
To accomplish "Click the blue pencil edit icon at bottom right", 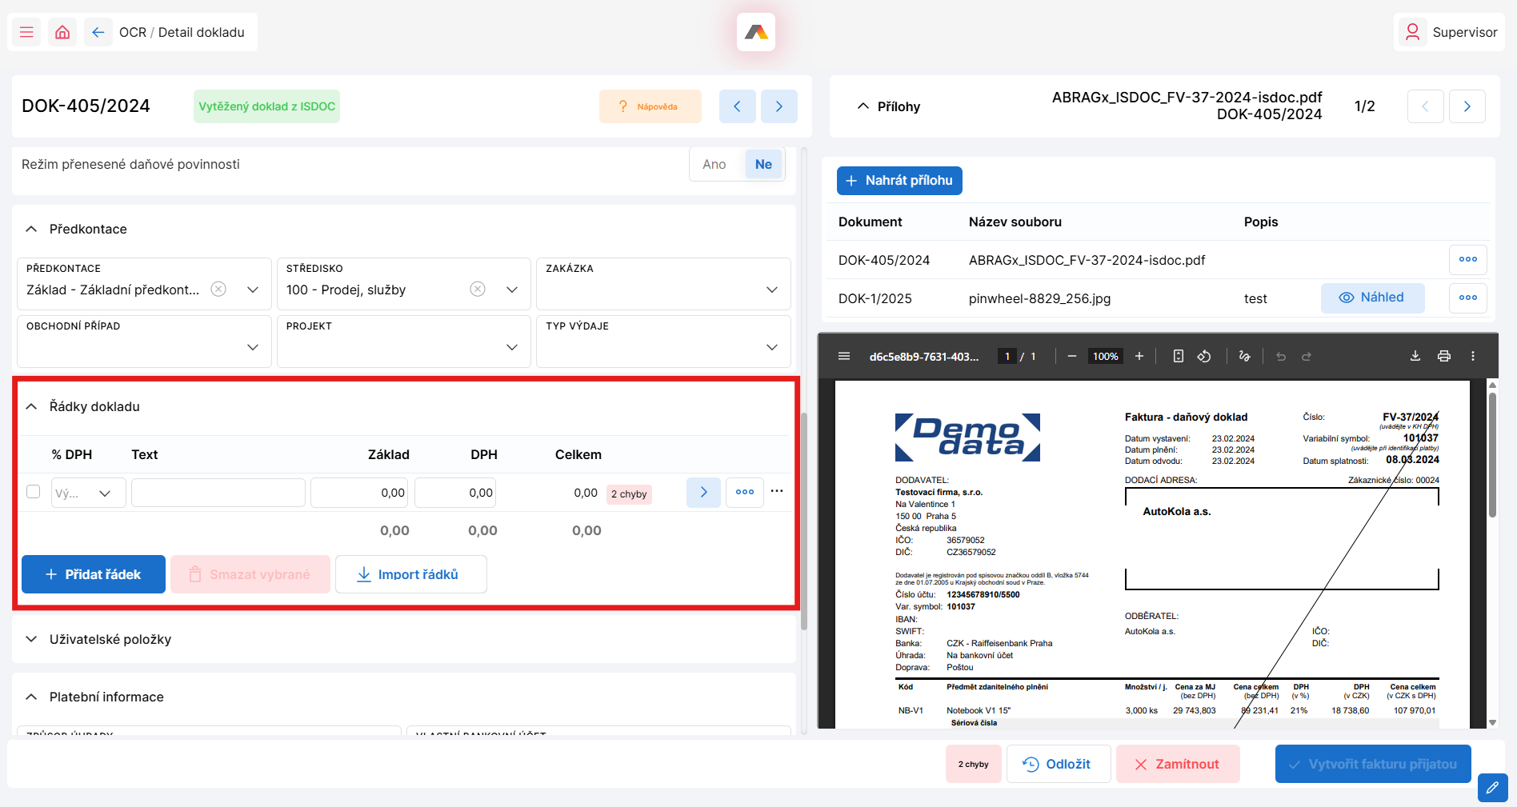I will [1493, 788].
